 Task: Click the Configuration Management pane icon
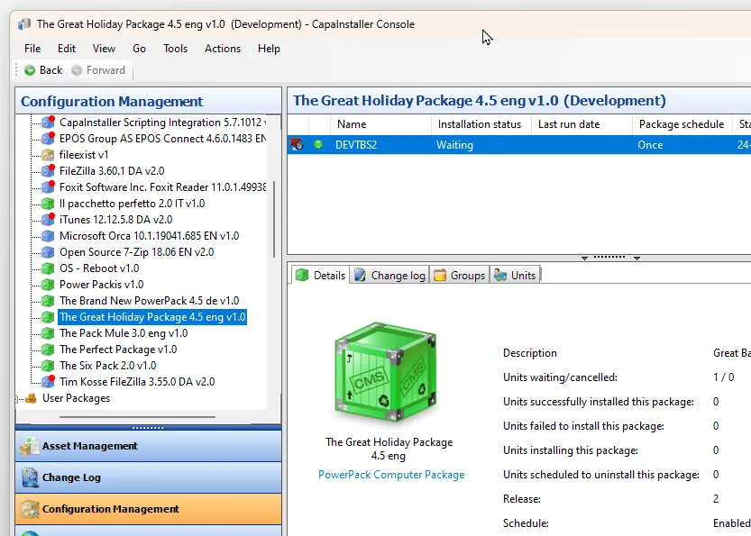pos(30,509)
